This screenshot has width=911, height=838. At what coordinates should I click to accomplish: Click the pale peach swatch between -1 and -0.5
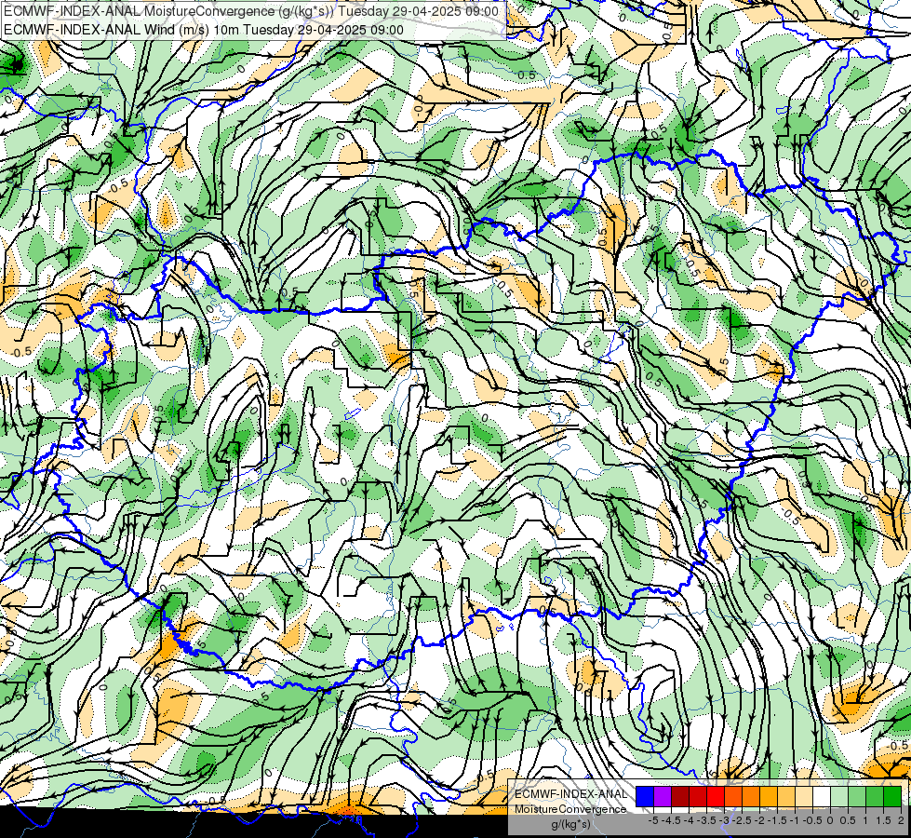(804, 796)
